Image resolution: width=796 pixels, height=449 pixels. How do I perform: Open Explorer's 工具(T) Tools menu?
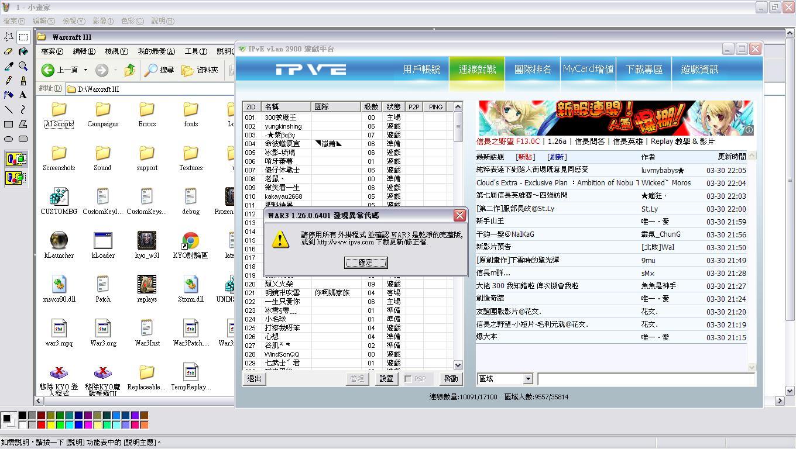(195, 51)
